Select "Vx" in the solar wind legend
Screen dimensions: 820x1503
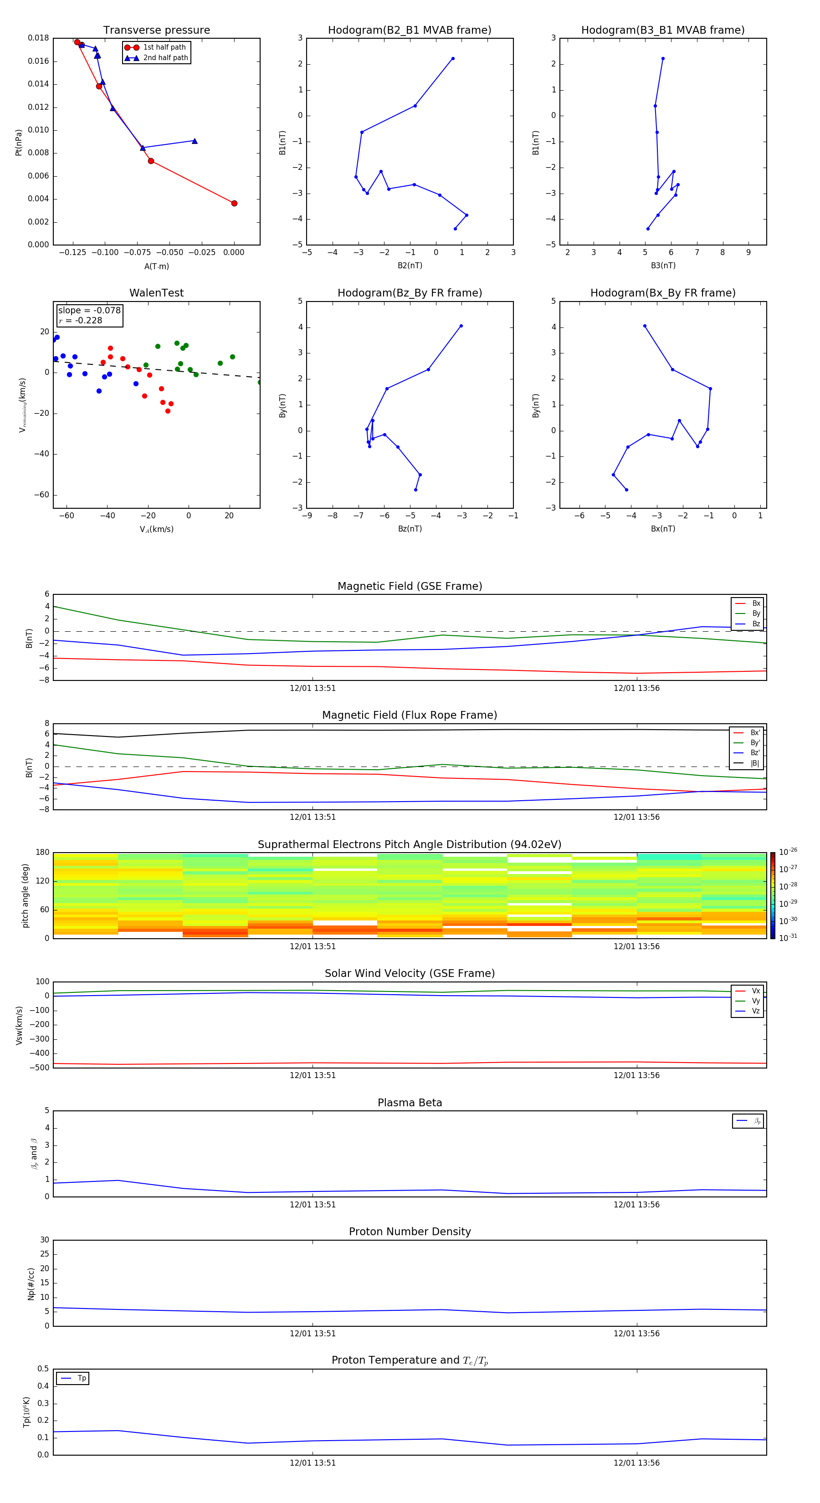pyautogui.click(x=748, y=991)
